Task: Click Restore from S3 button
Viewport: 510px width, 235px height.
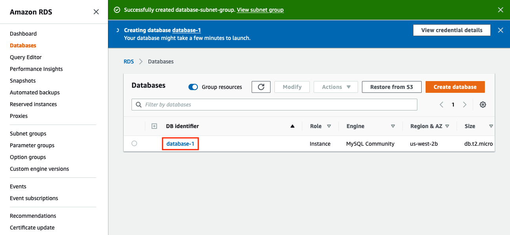Action: (391, 87)
